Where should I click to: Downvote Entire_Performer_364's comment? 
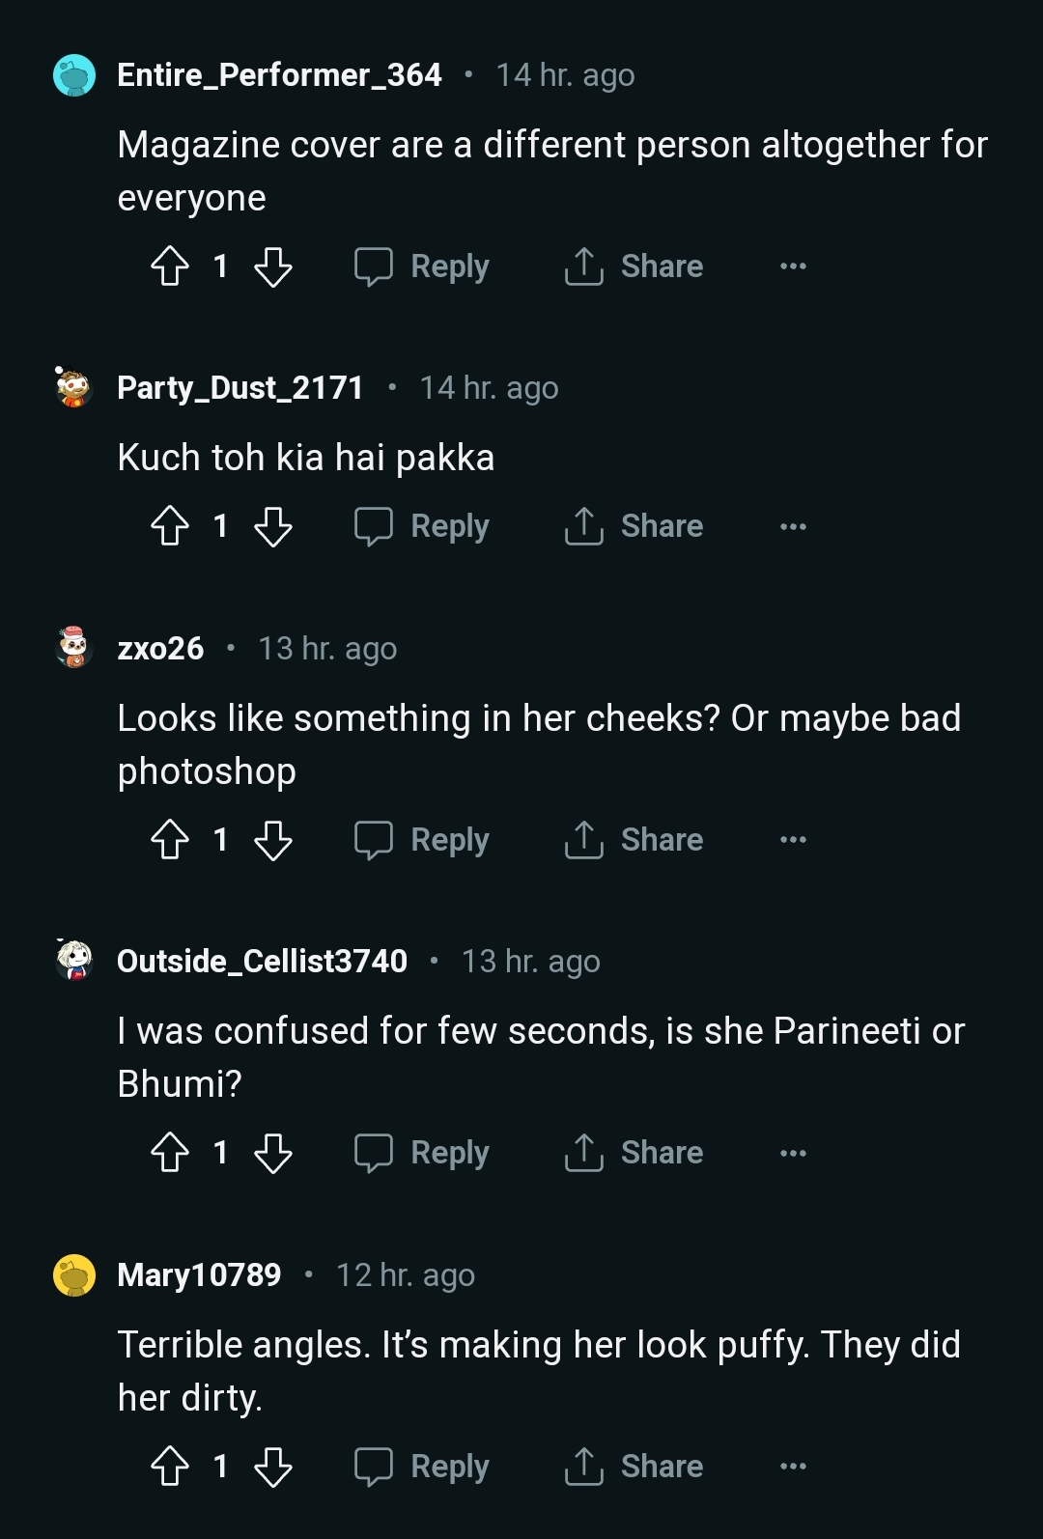pyautogui.click(x=273, y=266)
